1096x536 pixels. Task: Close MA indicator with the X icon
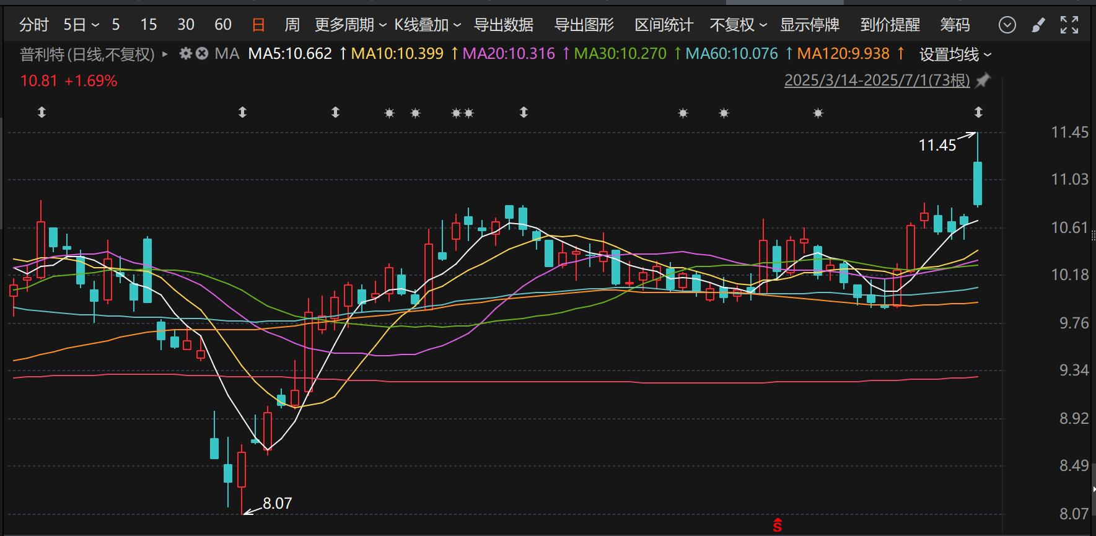click(x=202, y=54)
